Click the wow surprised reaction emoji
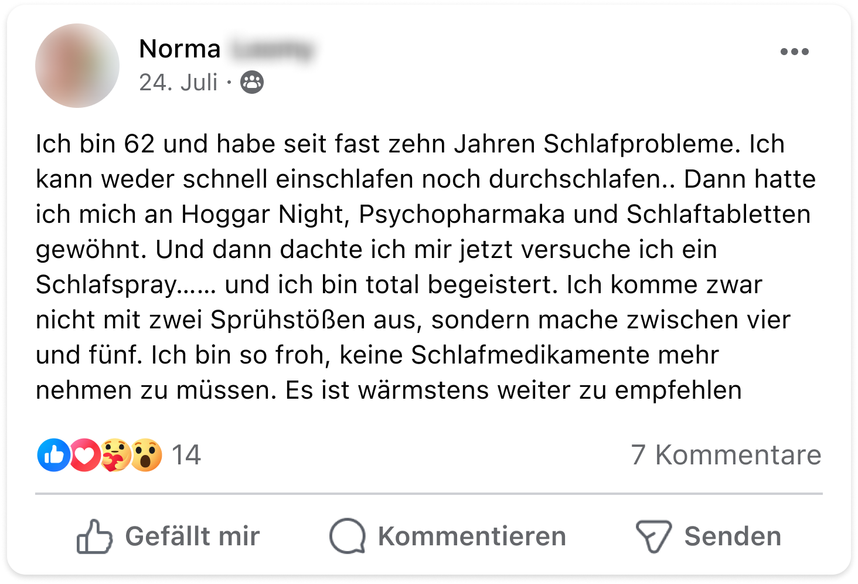 (146, 455)
